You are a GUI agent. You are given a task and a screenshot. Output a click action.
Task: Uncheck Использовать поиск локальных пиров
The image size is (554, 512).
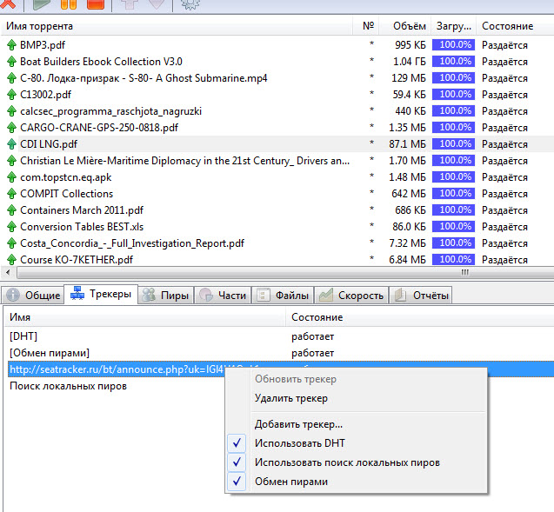(x=346, y=462)
